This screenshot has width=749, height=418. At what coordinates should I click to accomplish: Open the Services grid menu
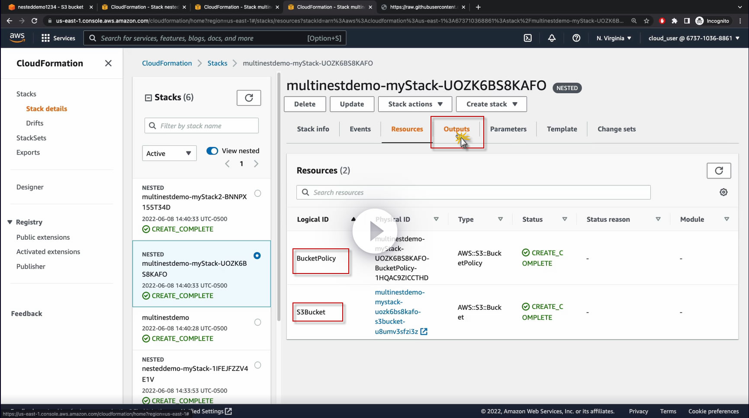pos(58,38)
